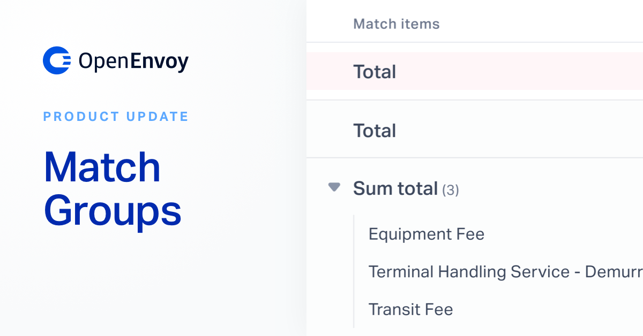Select the Equipment Fee item
Screen dimensions: 643x336
[x=427, y=234]
